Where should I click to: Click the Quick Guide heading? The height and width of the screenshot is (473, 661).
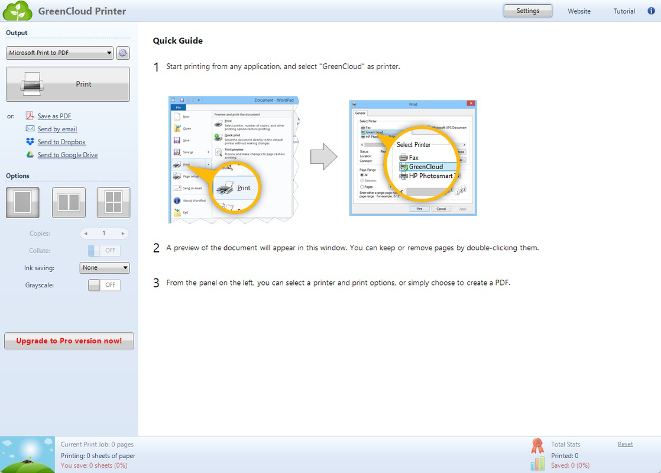[177, 40]
